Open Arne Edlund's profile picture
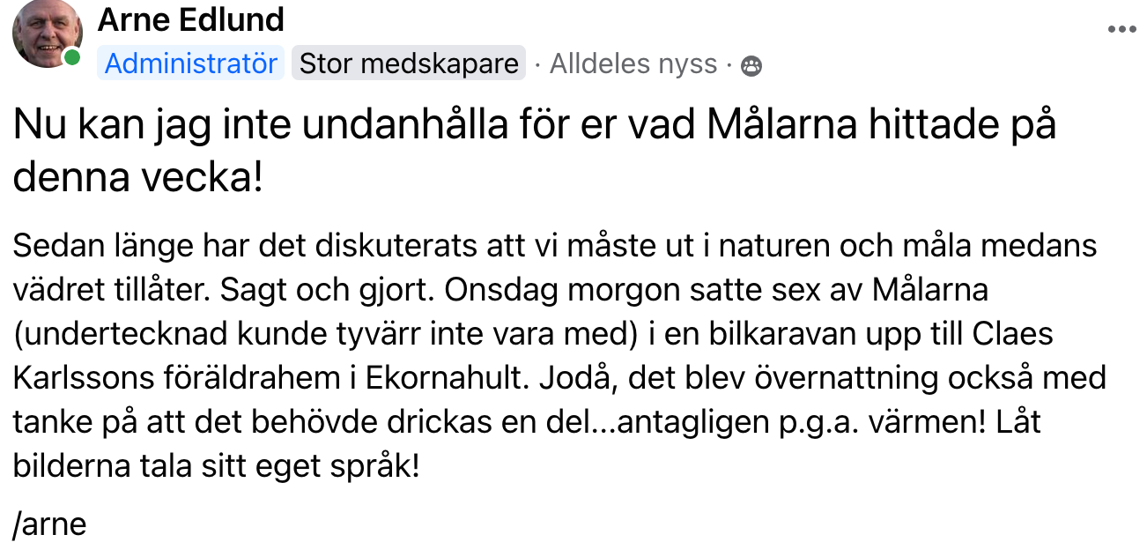Viewport: 1147px width, 557px height. pos(46,33)
